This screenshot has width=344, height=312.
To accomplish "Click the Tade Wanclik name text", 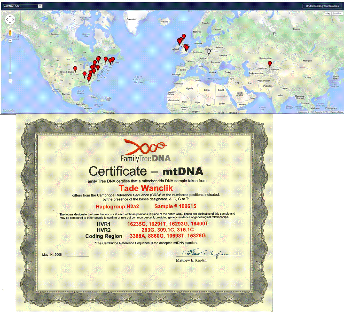I will point(146,188).
